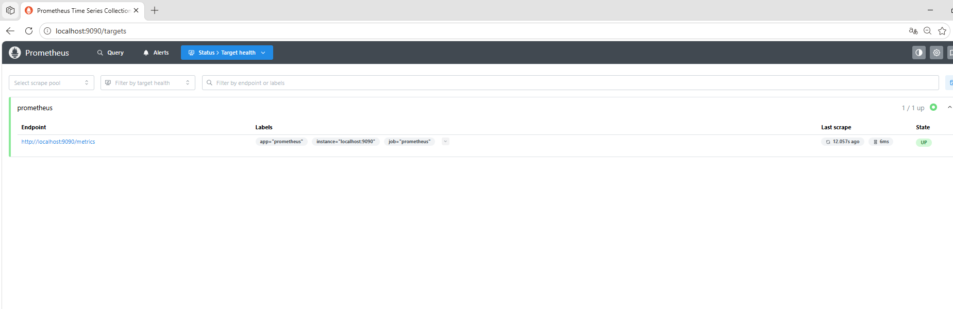
Task: Click the 1 / 1 up counter
Action: [913, 108]
